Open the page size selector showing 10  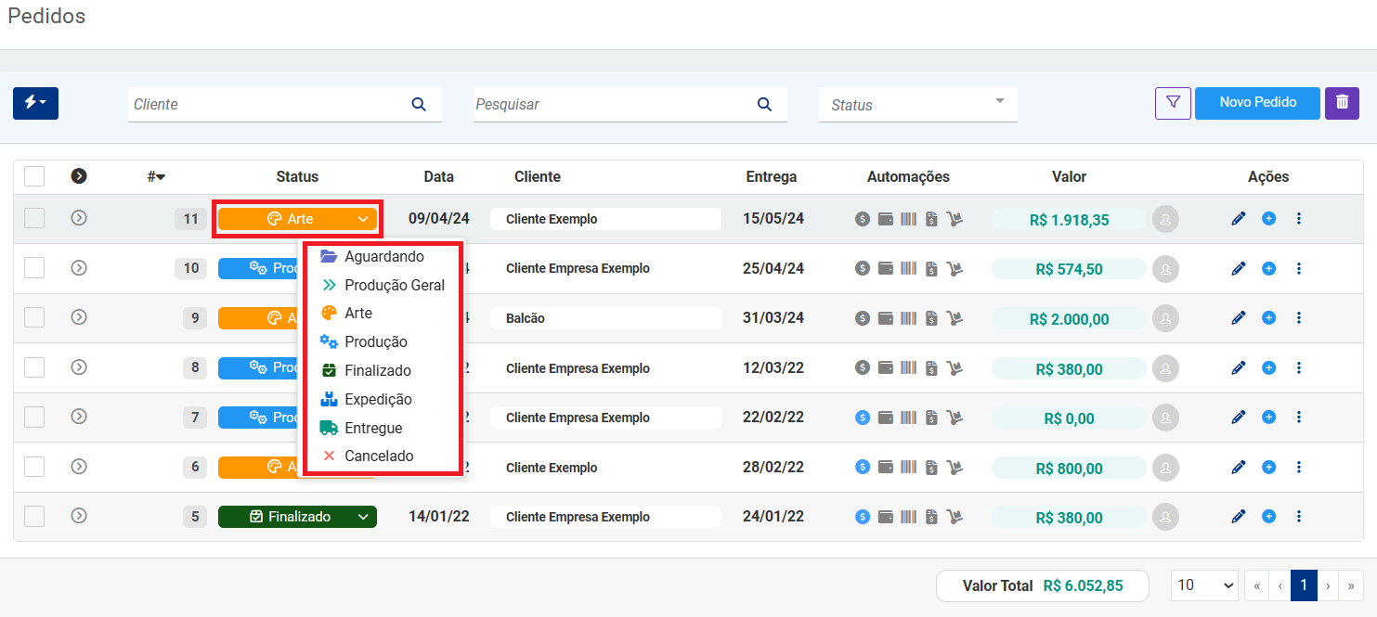(x=1204, y=585)
